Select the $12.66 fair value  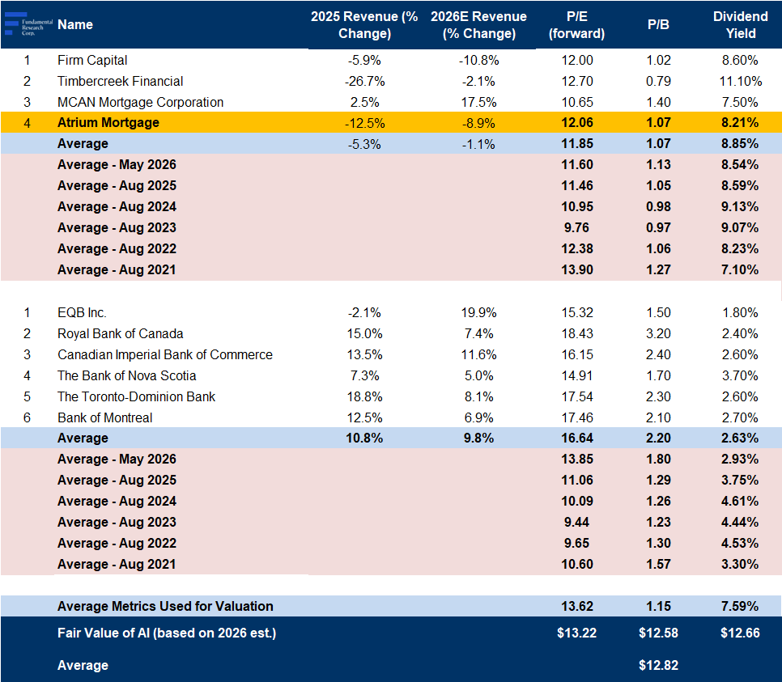[x=740, y=633]
